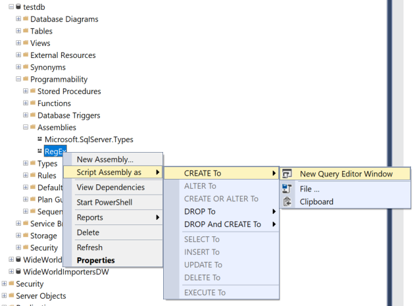Select Properties in the context menu

96,260
